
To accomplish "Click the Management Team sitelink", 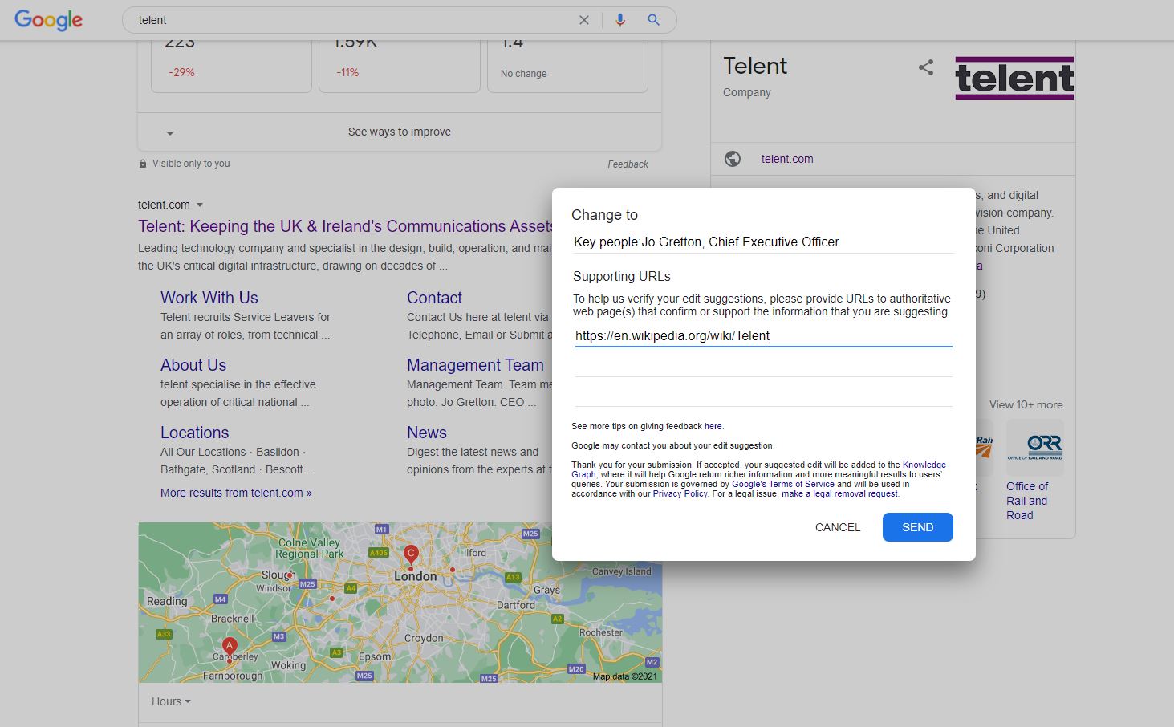I will point(475,365).
